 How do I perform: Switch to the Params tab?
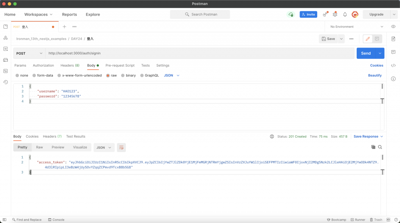click(20, 65)
